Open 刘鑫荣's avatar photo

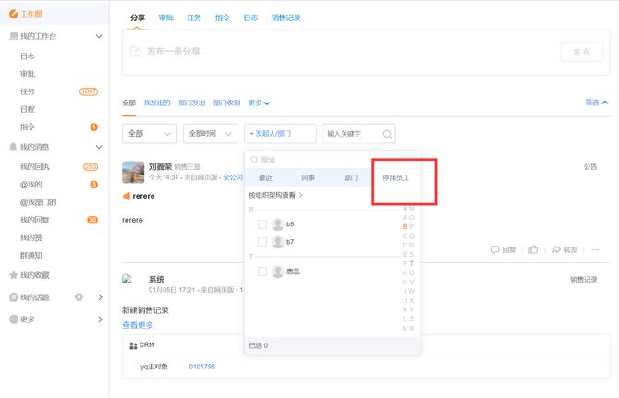point(133,173)
